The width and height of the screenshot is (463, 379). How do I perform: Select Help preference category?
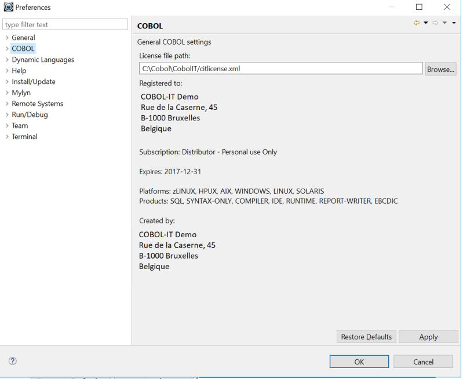19,71
